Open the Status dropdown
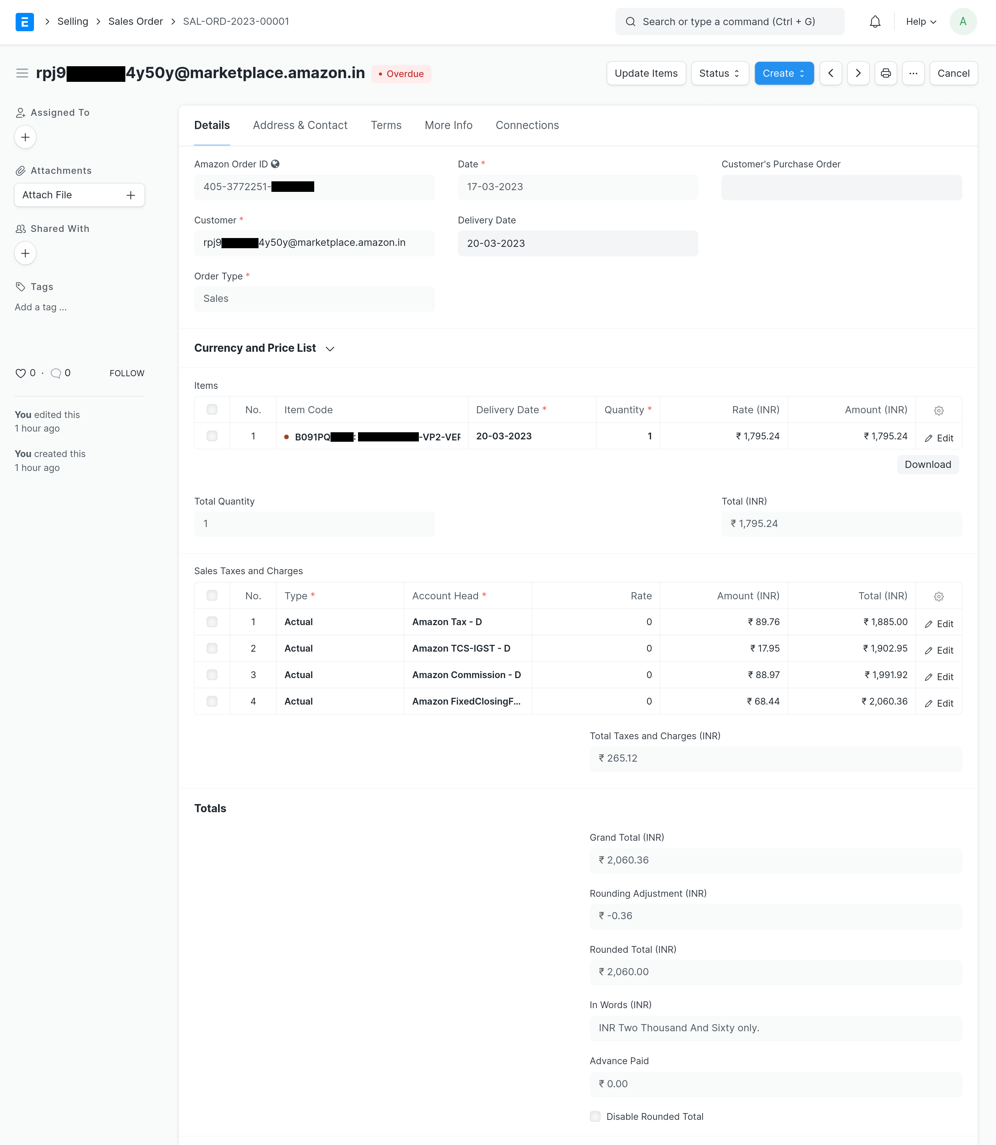 720,73
